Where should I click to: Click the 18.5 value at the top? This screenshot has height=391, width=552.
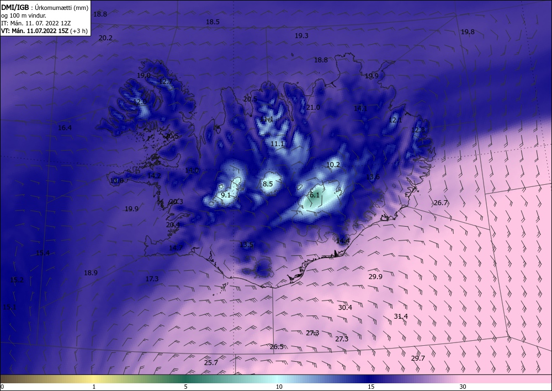click(213, 22)
